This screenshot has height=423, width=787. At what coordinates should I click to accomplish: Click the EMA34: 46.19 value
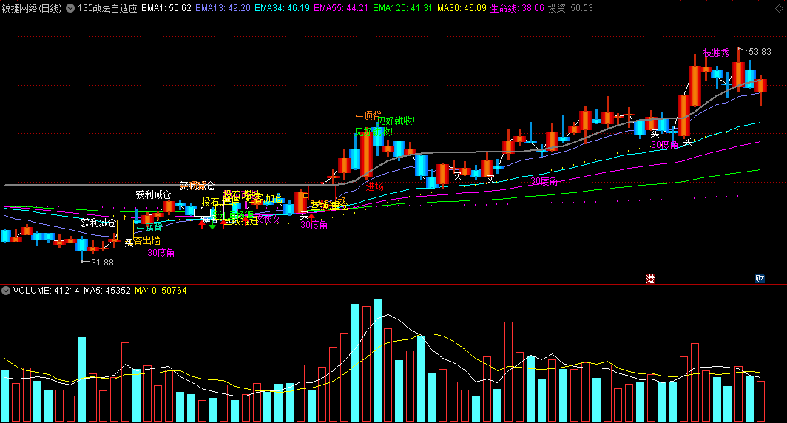pos(282,8)
